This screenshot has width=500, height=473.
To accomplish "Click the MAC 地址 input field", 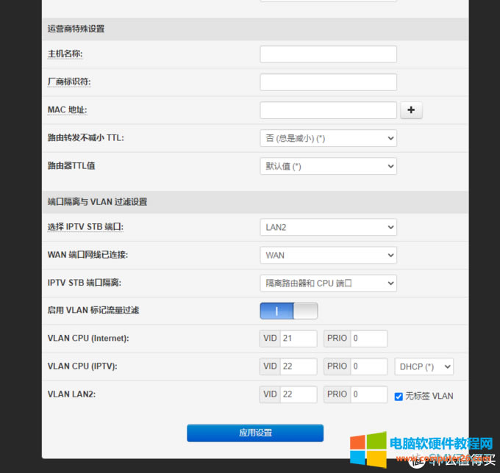I will (328, 110).
